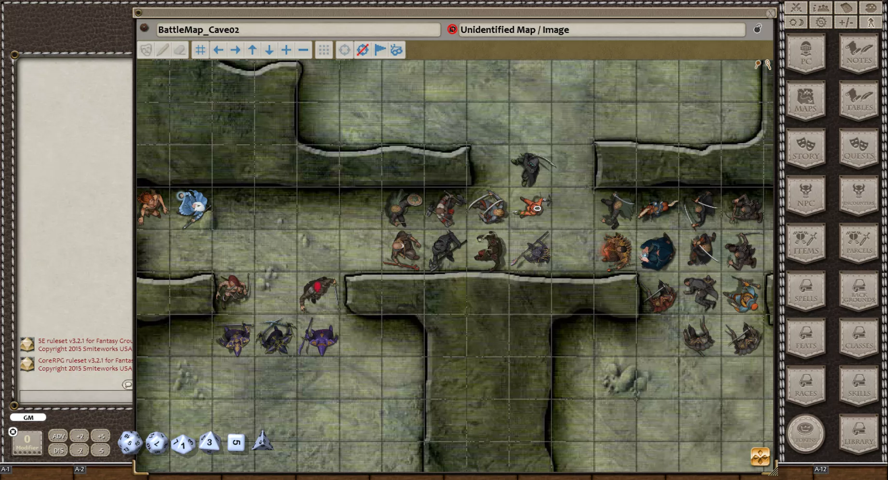Click the orange token button on map corner
Image resolution: width=888 pixels, height=480 pixels.
760,456
